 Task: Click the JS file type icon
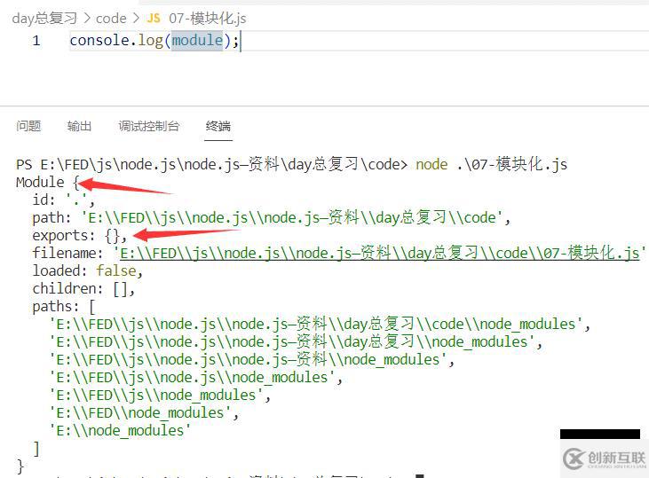click(x=154, y=19)
